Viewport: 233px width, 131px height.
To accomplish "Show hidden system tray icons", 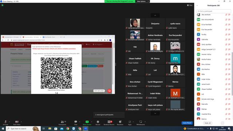I will point(208,128).
